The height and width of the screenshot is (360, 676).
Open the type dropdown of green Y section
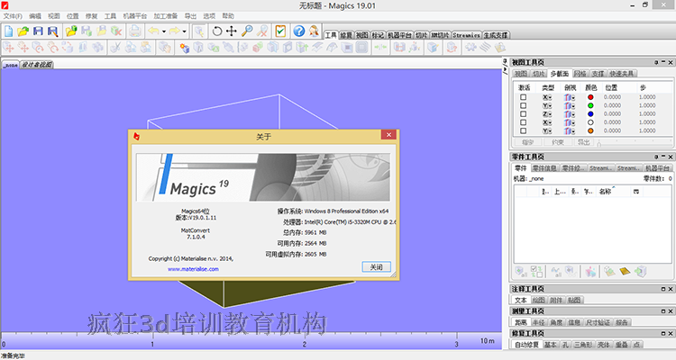click(x=550, y=105)
